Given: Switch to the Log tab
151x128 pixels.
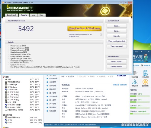Looking at the screenshot, I should click(33, 15).
